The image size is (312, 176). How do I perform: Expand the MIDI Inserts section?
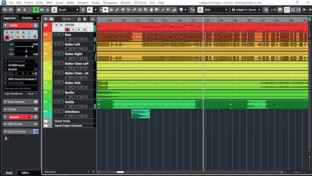tap(21, 124)
